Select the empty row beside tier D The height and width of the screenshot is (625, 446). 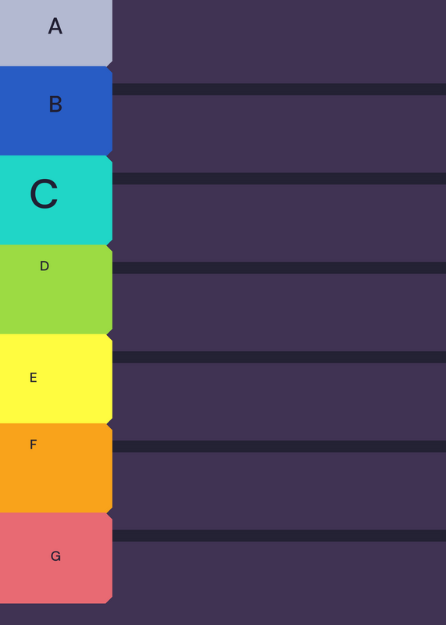279,312
